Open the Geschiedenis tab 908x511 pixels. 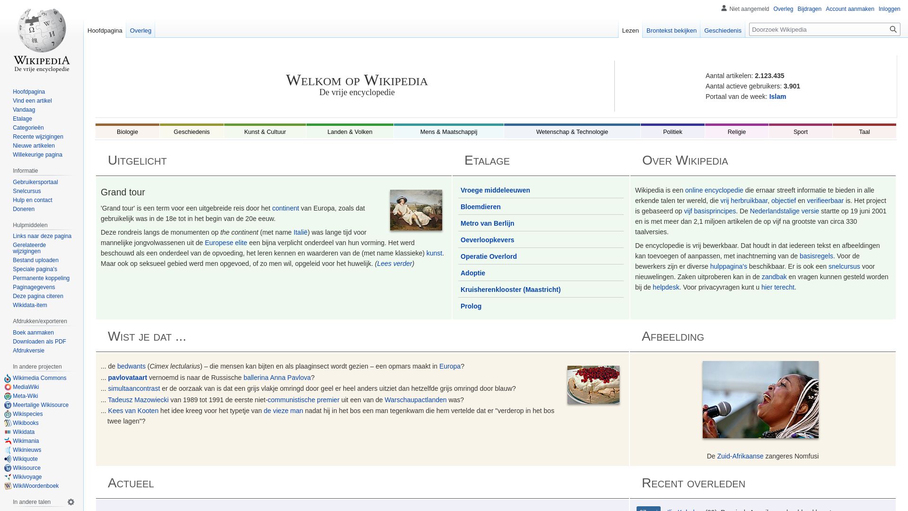pos(723,31)
